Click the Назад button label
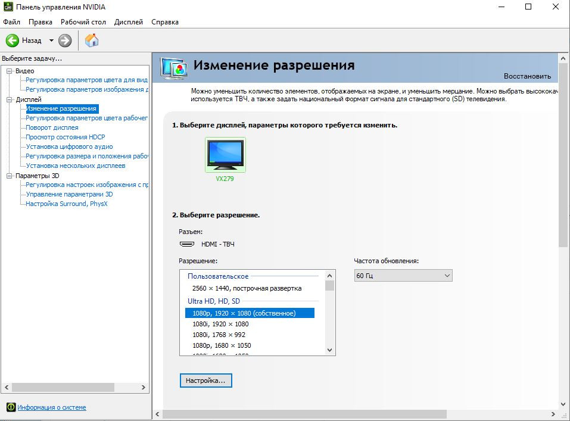The height and width of the screenshot is (421, 570). (32, 40)
